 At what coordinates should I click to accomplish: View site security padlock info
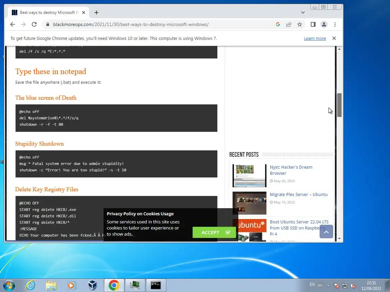pos(48,24)
